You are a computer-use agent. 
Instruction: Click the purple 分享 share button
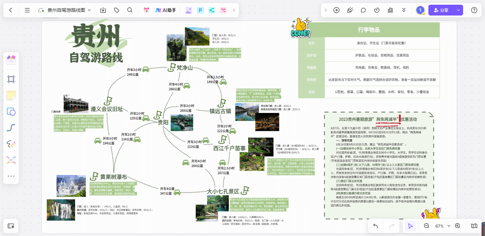tap(441, 10)
